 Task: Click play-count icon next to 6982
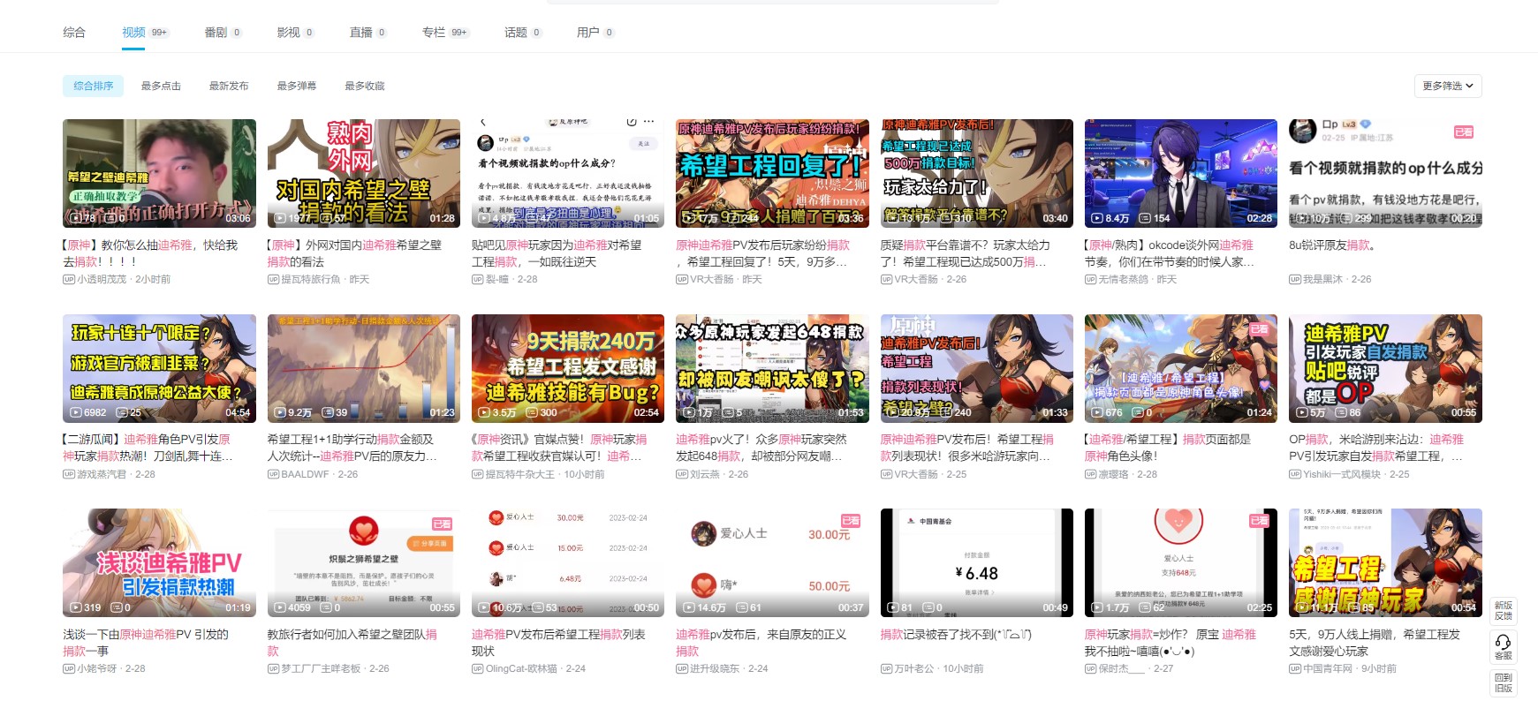[76, 413]
